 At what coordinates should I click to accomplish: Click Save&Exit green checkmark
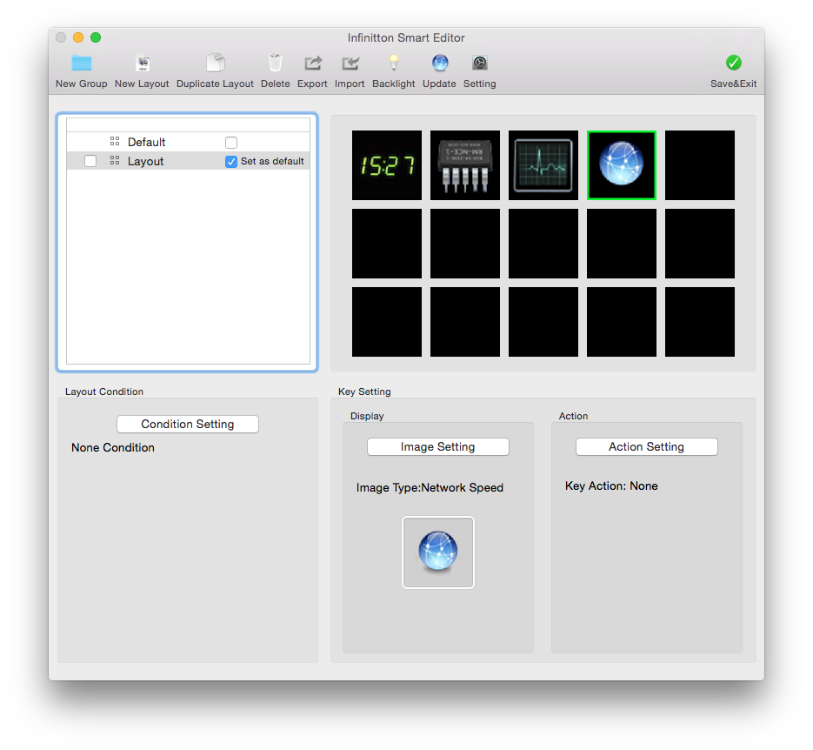[x=733, y=64]
